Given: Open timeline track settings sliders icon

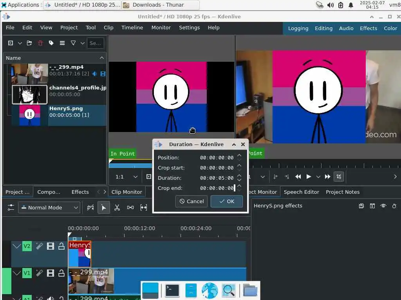Looking at the screenshot, I should point(11,207).
